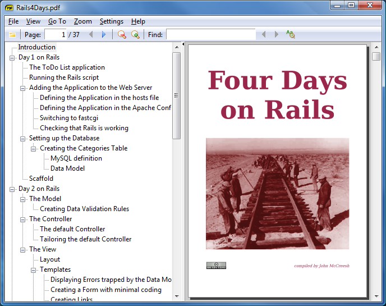Select MySQL definition bookmark

pos(76,158)
